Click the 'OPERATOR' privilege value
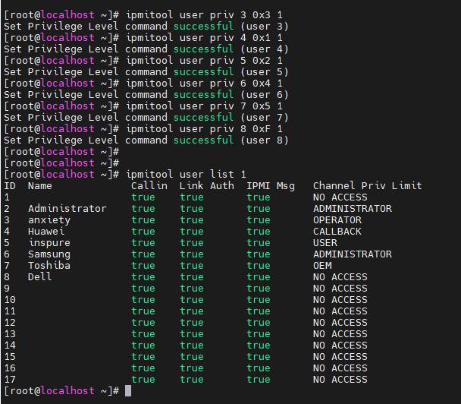Viewport: 461px width, 404px height. [337, 220]
